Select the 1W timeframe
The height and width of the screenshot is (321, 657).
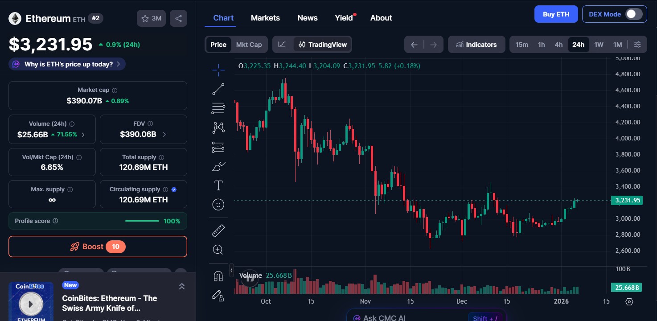(599, 44)
